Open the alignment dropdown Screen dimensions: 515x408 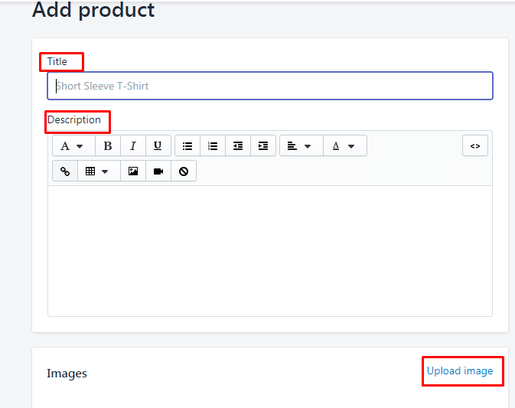pyautogui.click(x=302, y=145)
